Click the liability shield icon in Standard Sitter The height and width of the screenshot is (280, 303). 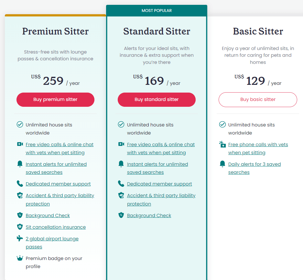tap(121, 195)
